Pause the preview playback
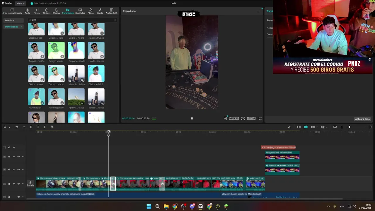This screenshot has height=211, width=375. 192,118
